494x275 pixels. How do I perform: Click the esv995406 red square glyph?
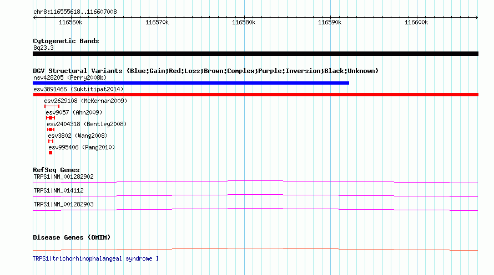(x=51, y=153)
